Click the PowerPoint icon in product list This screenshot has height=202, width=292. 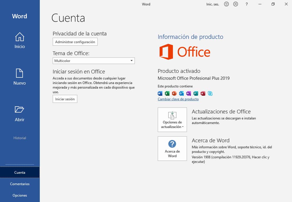coord(174,93)
